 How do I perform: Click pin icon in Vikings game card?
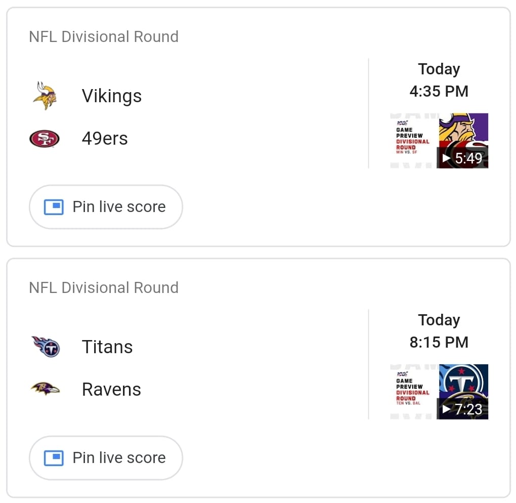(x=54, y=207)
